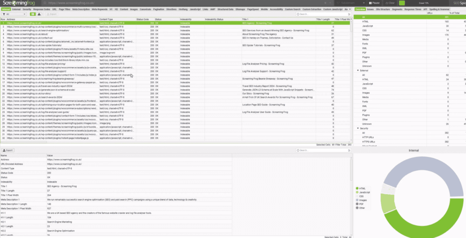Open the Meta Description tab

(81, 9)
